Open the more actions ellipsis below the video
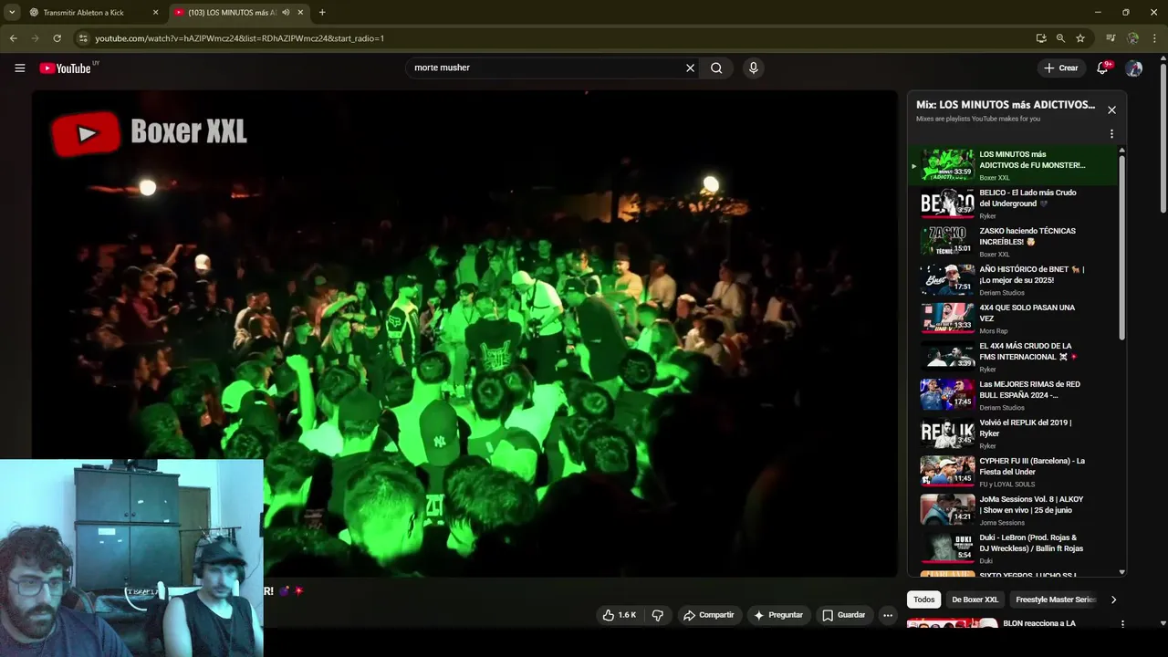 click(887, 615)
